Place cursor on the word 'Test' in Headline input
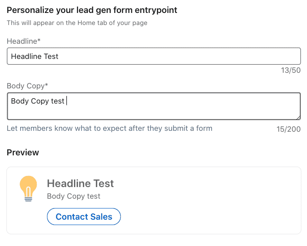Viewport: 307px width, 246px height. [51, 56]
